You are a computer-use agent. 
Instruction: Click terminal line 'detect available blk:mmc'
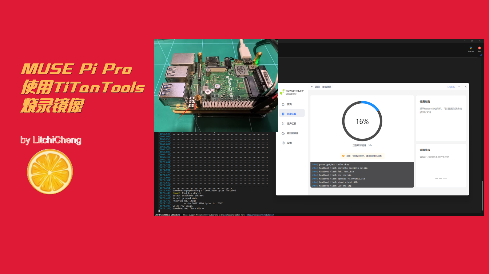click(188, 195)
